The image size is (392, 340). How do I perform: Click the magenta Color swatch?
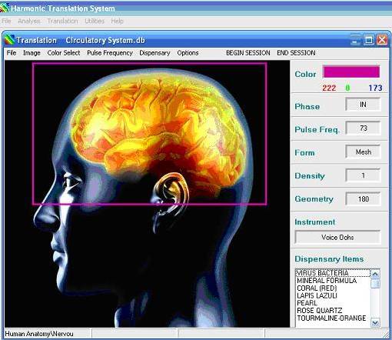(351, 72)
